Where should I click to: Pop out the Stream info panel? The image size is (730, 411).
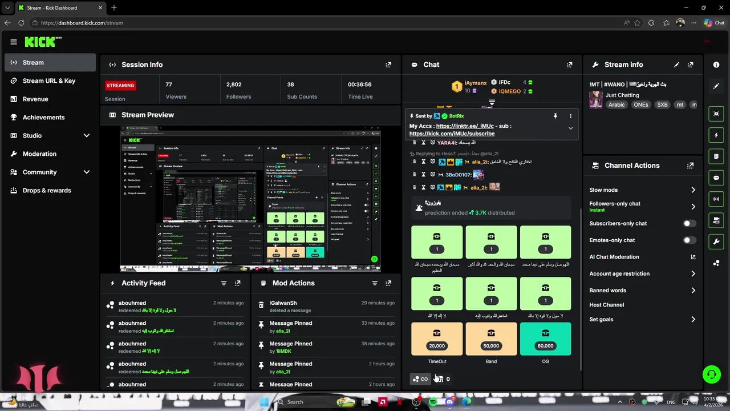point(691,65)
